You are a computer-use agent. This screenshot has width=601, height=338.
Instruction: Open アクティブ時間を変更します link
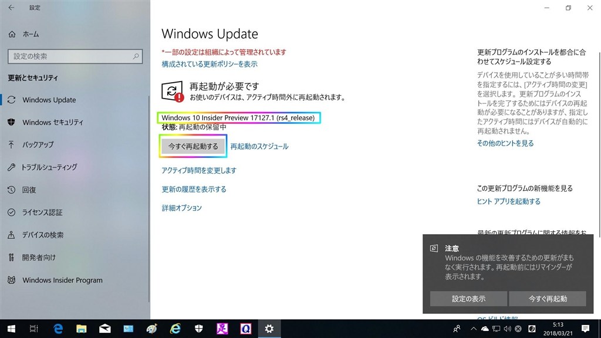tap(199, 171)
